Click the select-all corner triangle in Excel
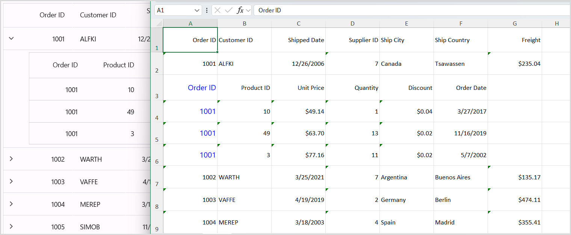This screenshot has height=235, width=571. [159, 24]
